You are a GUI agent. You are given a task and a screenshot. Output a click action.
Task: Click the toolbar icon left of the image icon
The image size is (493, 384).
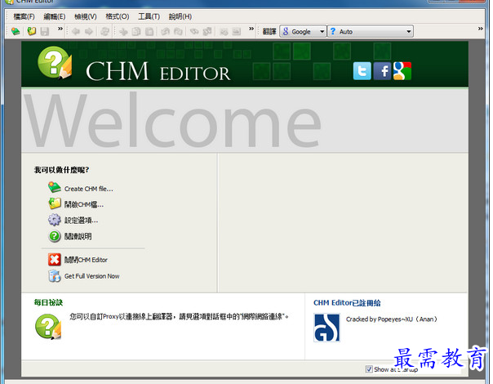coord(224,32)
